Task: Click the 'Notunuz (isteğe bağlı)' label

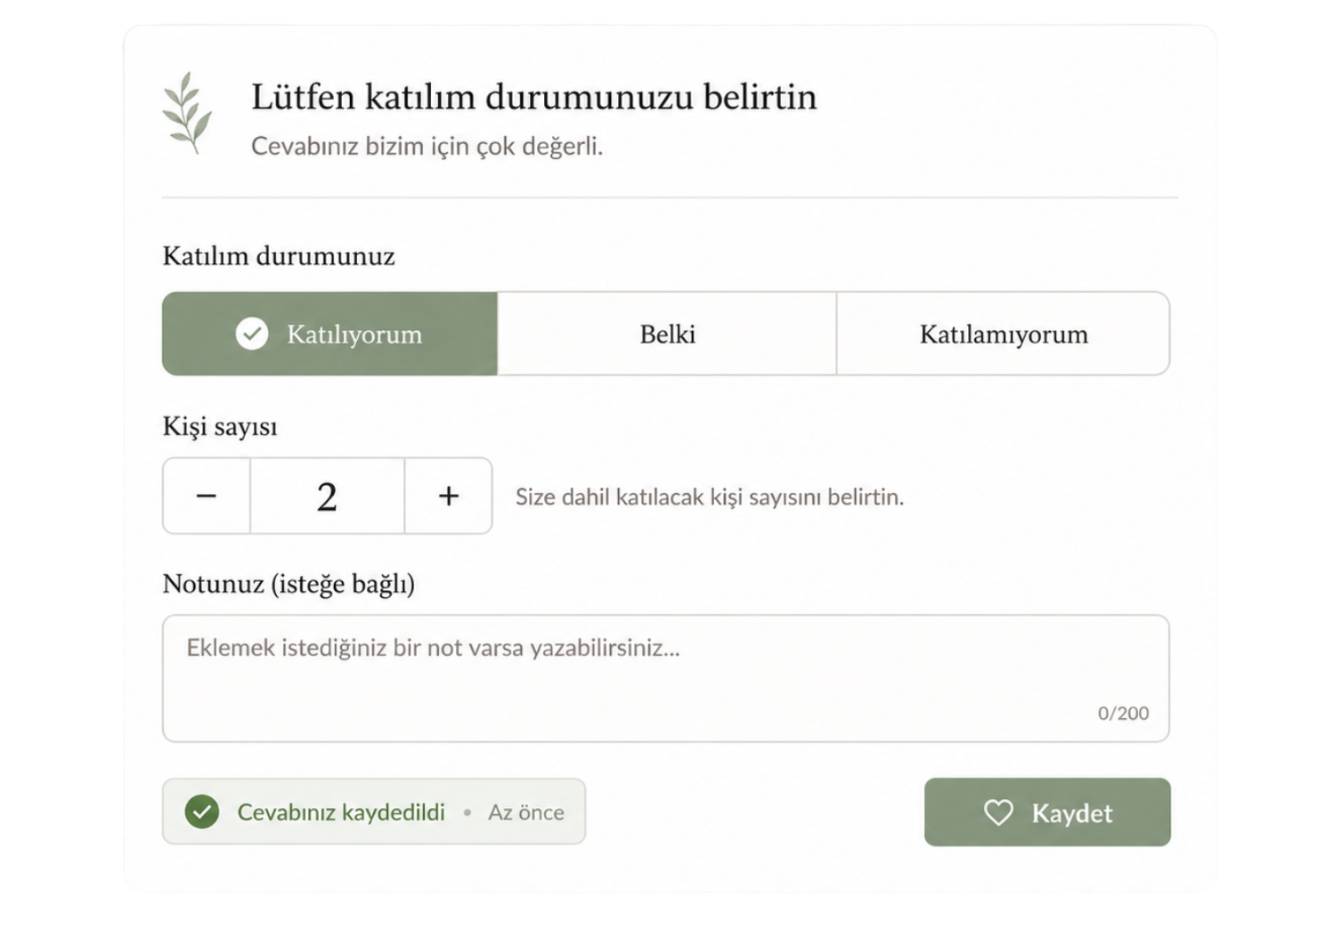Action: (289, 584)
